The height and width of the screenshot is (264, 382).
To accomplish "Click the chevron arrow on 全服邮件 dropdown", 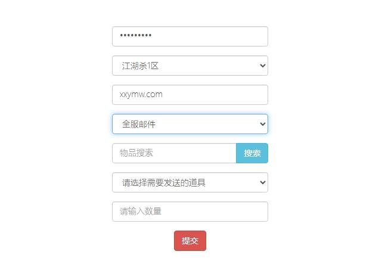I will click(x=263, y=124).
